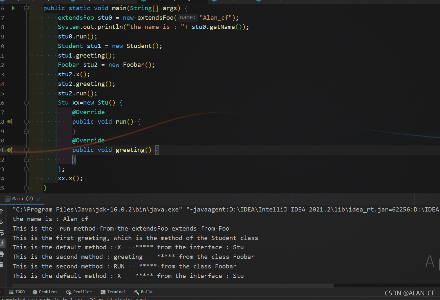Place cursor on 'stu0.run();' line

(x=78, y=37)
